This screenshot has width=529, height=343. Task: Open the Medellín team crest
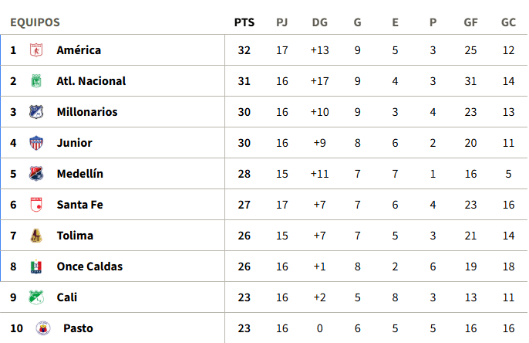pos(36,174)
